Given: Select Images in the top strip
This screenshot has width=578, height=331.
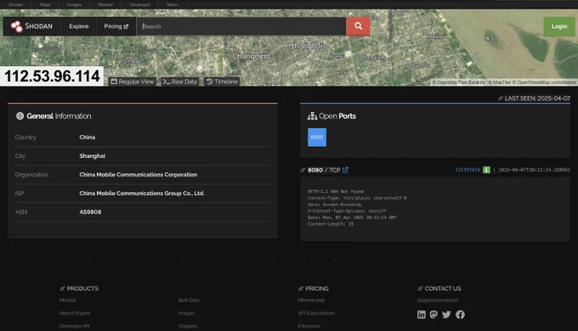Looking at the screenshot, I should [74, 5].
